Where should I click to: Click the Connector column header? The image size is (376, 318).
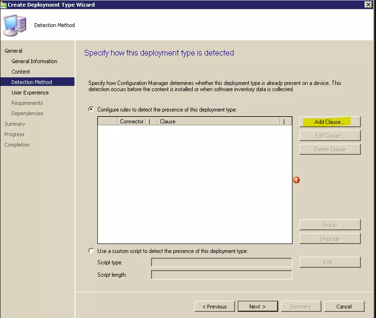coord(132,122)
